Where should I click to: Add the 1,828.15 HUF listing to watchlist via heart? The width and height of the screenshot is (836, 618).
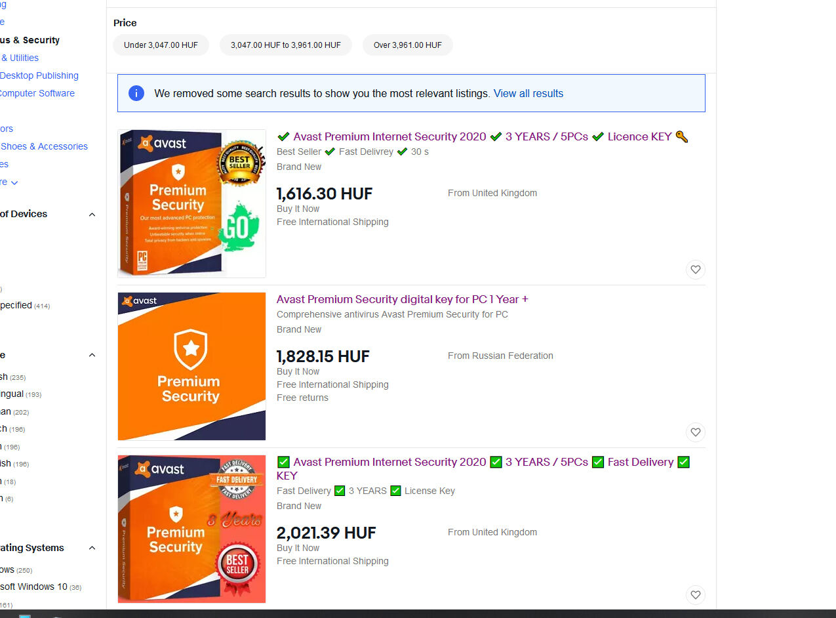[x=696, y=432]
